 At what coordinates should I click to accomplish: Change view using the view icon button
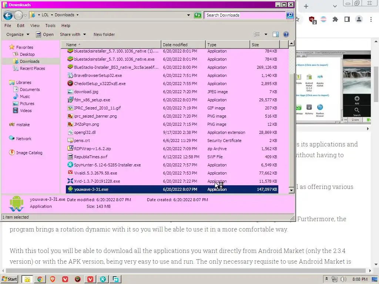(x=257, y=34)
